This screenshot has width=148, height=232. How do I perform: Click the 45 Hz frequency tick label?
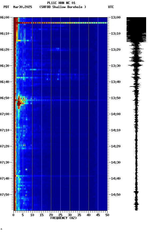(x=98, y=215)
